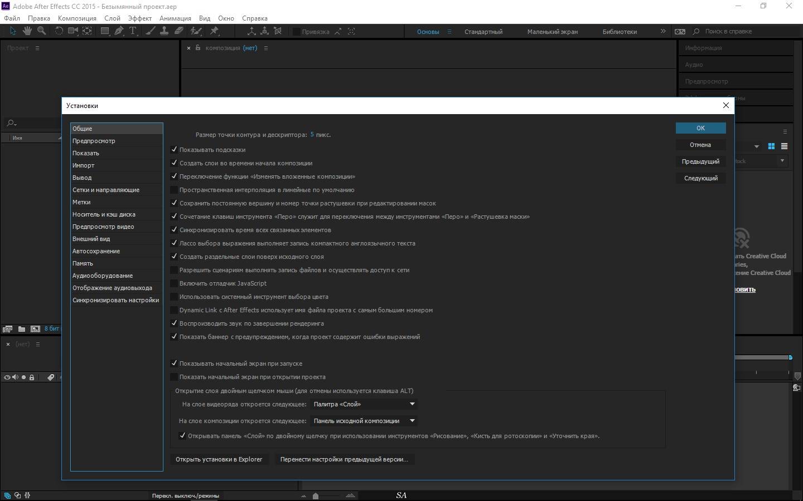Click the 'Предыдущий' button

[x=700, y=161]
